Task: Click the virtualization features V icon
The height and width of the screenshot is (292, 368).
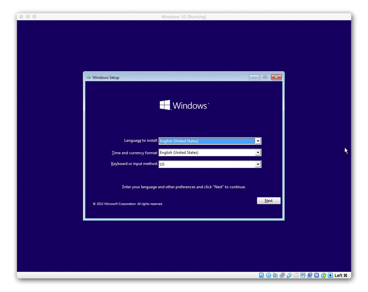Action: click(x=316, y=275)
